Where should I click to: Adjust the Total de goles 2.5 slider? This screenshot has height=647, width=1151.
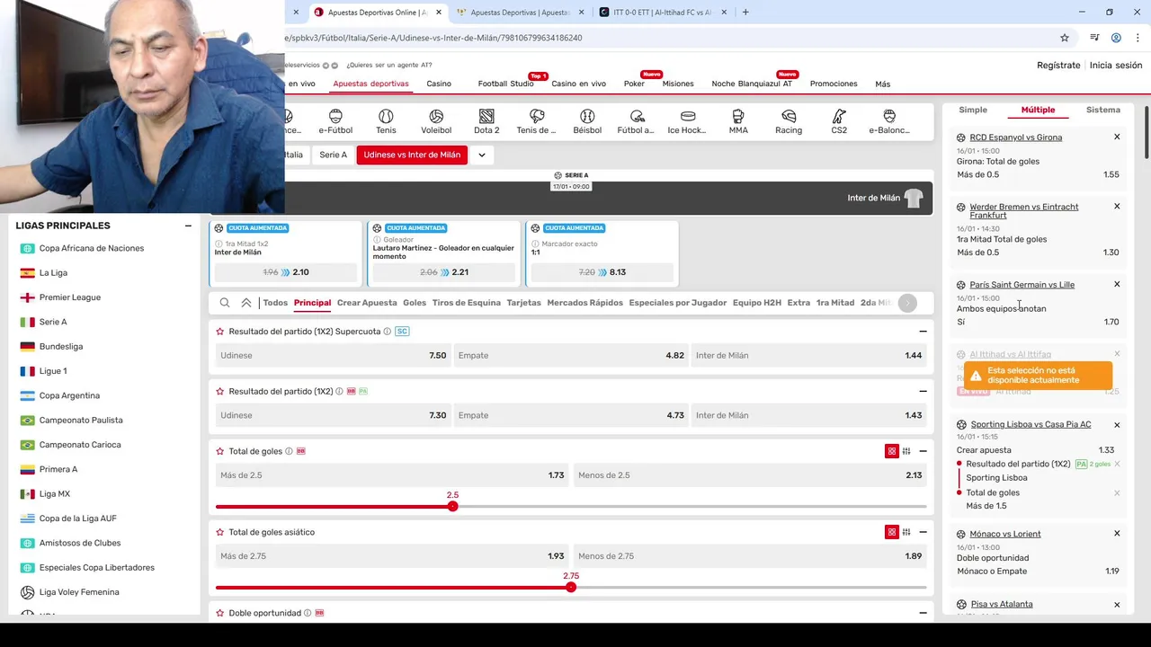click(x=453, y=507)
